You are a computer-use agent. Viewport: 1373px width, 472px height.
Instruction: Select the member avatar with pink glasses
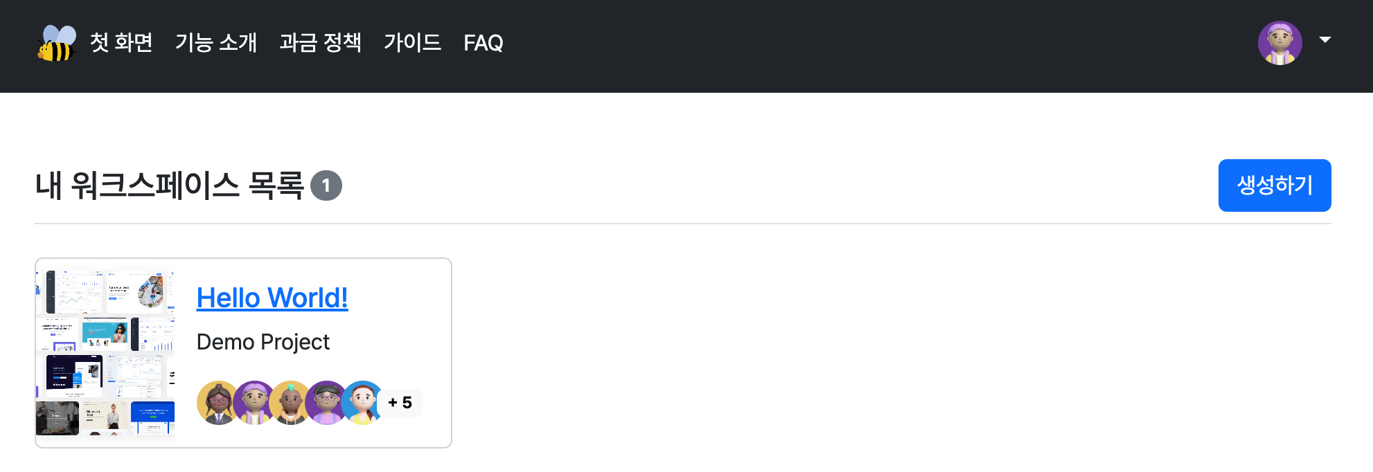[x=218, y=403]
